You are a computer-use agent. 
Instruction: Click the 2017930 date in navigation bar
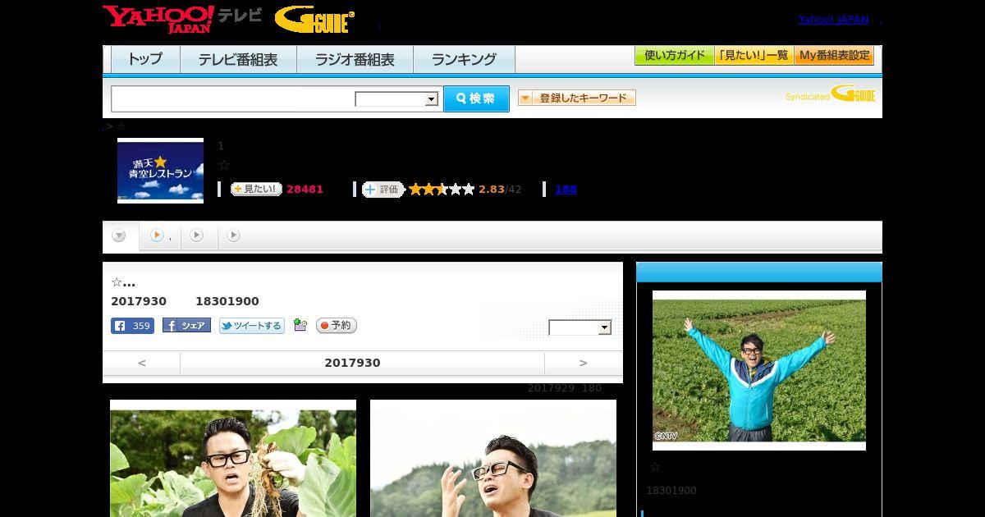click(352, 363)
